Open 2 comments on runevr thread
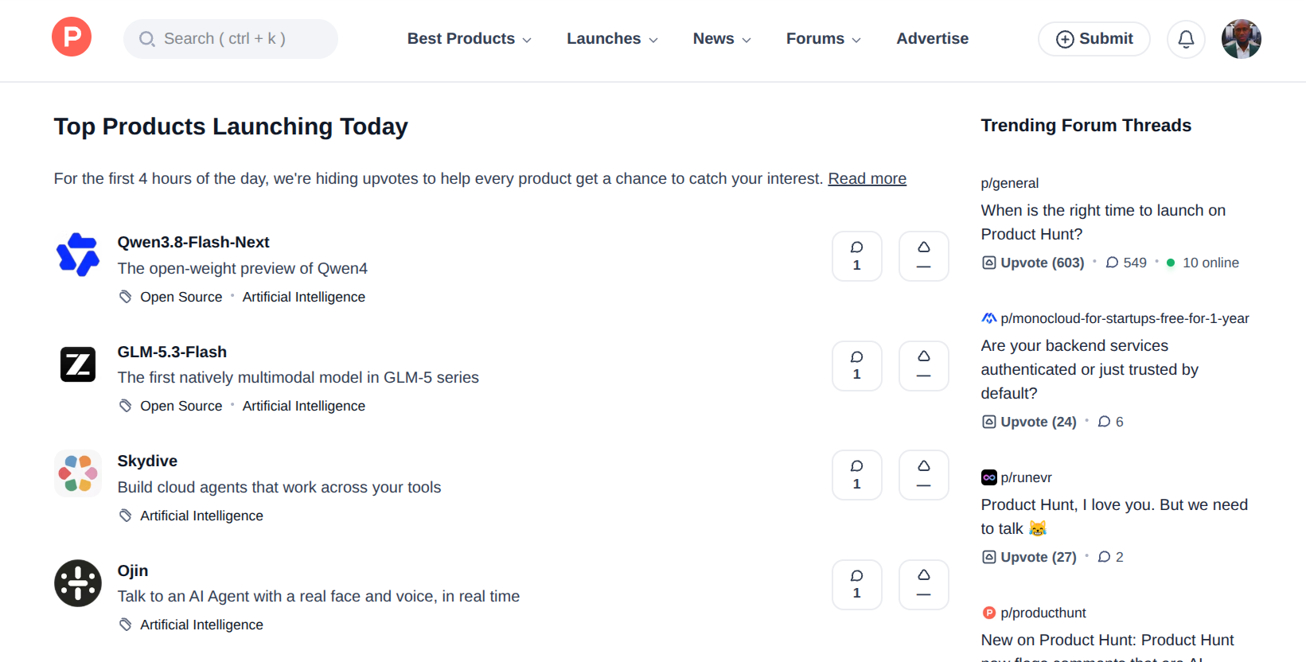This screenshot has width=1306, height=662. (x=1111, y=557)
